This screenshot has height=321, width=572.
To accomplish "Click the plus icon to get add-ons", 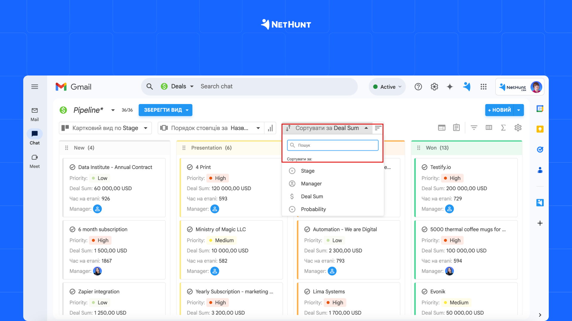I will (540, 223).
